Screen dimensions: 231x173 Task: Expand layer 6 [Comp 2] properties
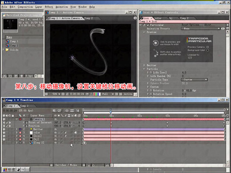coord(17,143)
